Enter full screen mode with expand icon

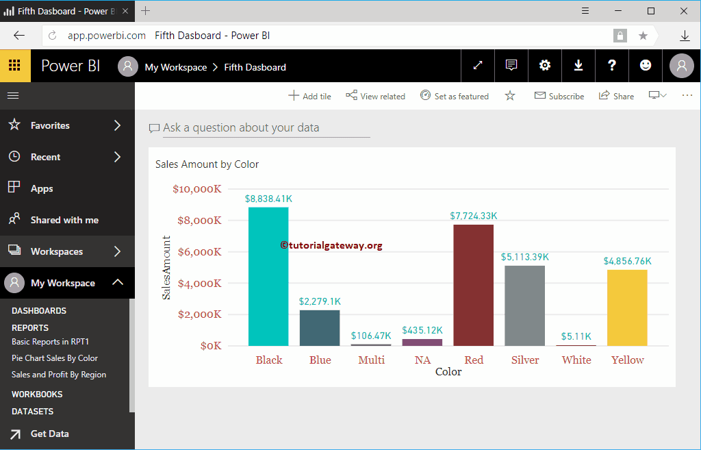[478, 66]
